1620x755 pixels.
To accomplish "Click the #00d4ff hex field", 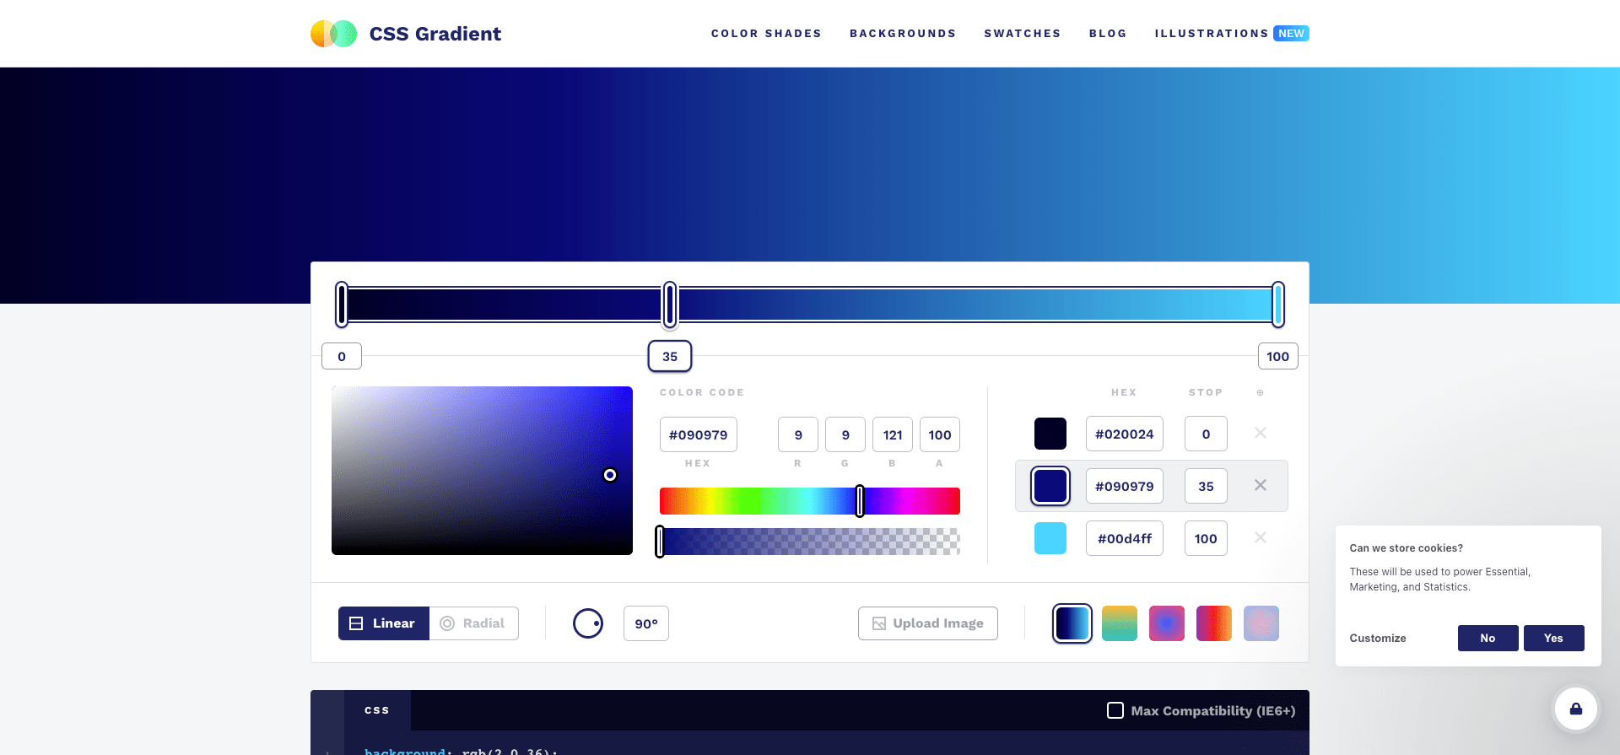I will 1125,538.
